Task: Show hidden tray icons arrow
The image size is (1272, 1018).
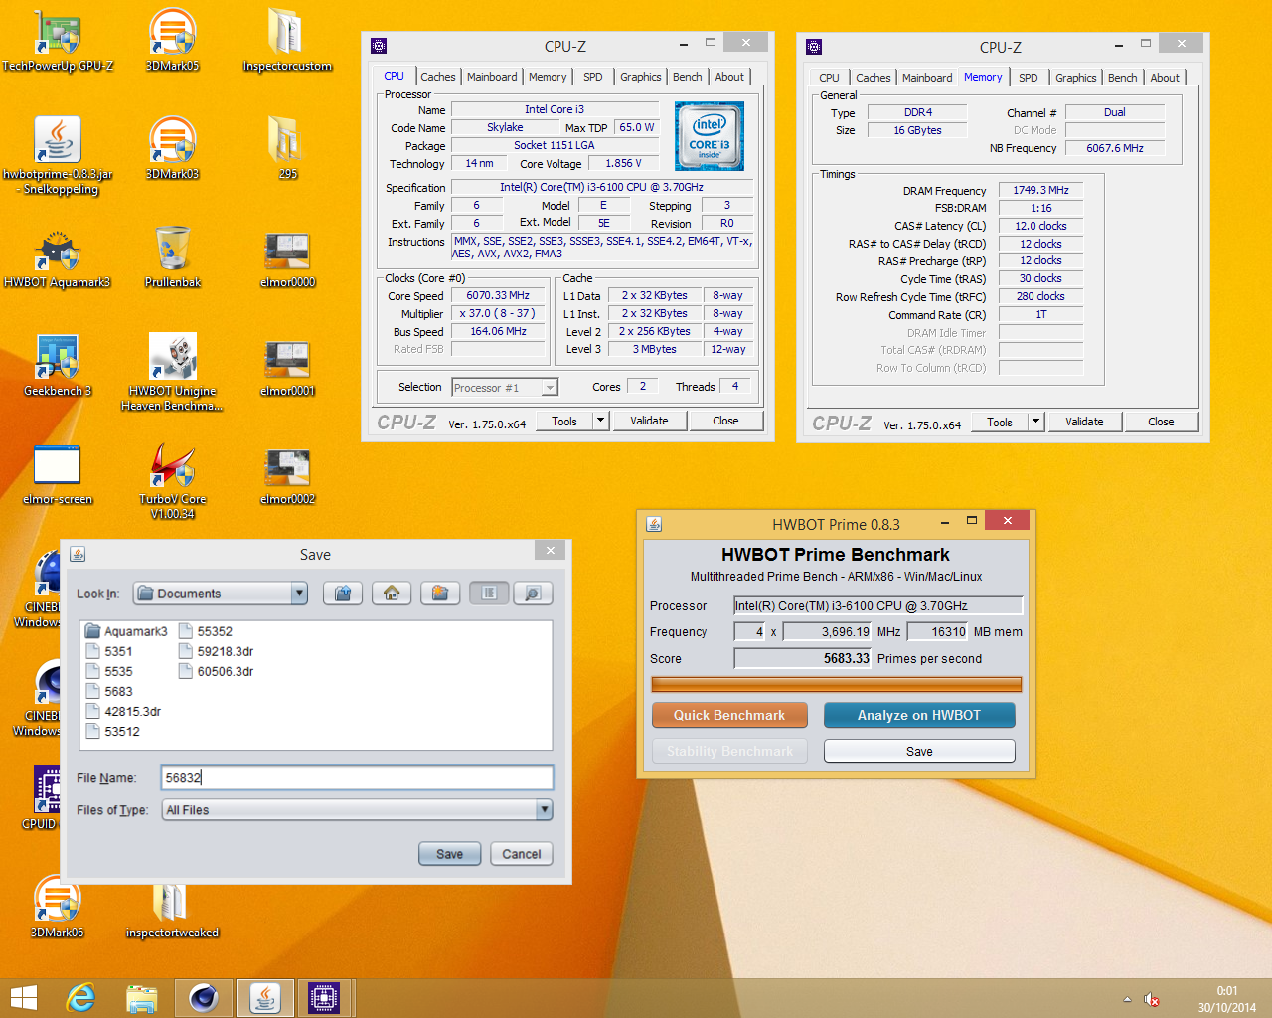Action: coord(1127,999)
